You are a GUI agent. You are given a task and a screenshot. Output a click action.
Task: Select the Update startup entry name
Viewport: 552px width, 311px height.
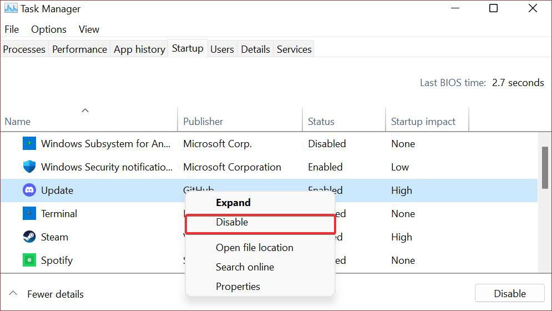57,190
